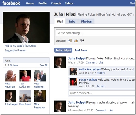
Task: Open Anita Kostyshyn's profile name
Action: [90, 69]
